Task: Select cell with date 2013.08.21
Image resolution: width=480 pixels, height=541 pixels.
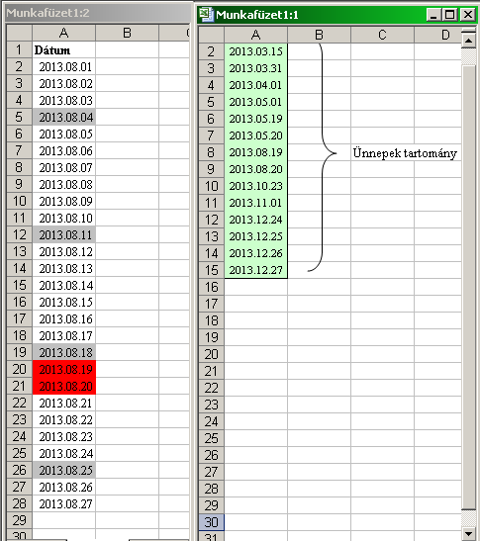Action: pyautogui.click(x=64, y=403)
